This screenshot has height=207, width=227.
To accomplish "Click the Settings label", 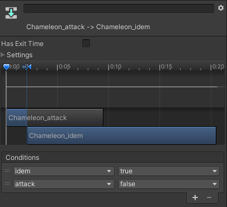I will coord(20,55).
